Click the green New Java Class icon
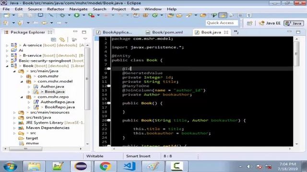The width and height of the screenshot is (307, 172). pos(154,15)
